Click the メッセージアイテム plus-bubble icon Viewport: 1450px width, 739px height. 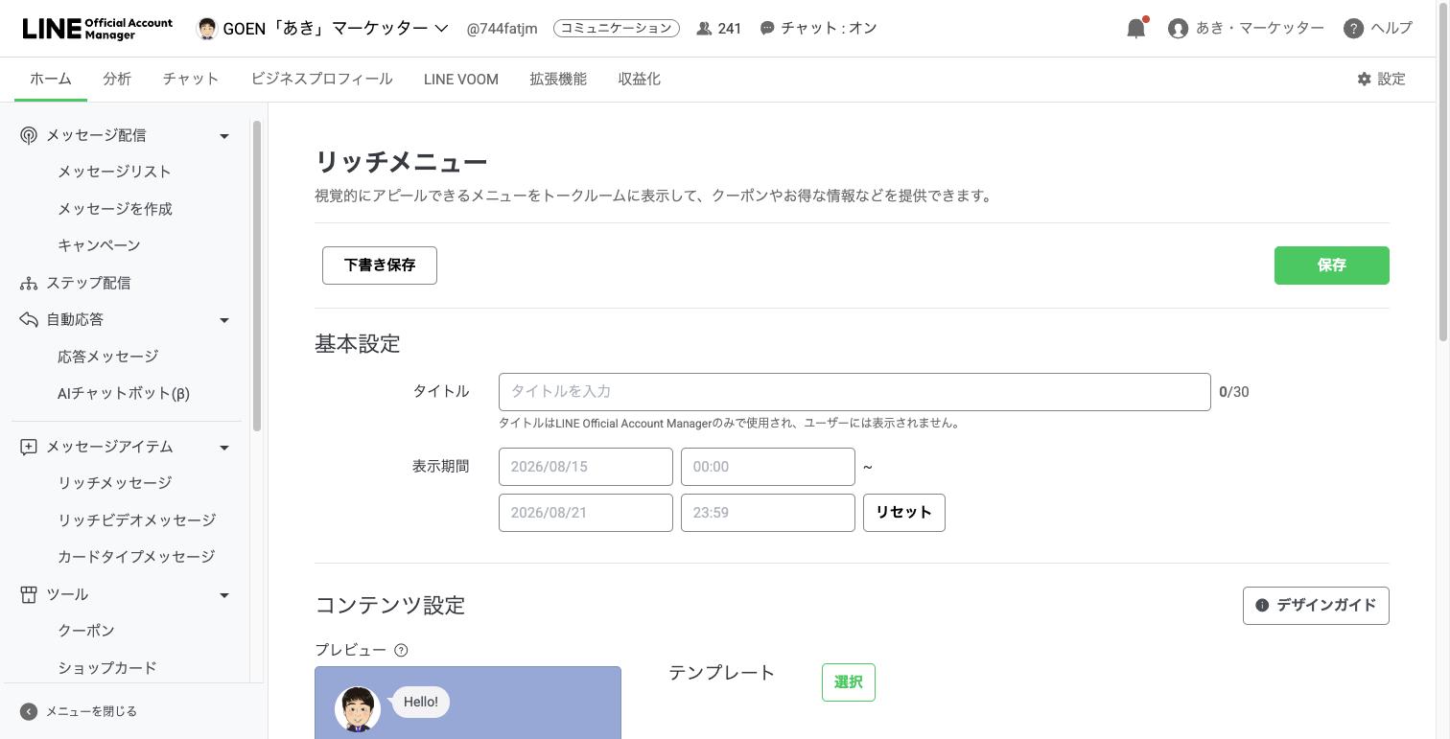29,447
